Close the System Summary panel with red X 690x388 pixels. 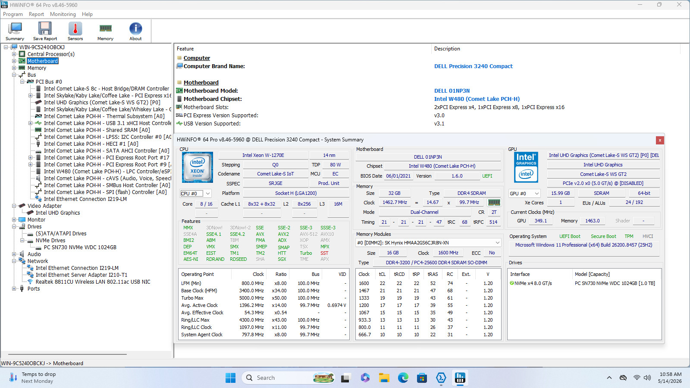(660, 140)
